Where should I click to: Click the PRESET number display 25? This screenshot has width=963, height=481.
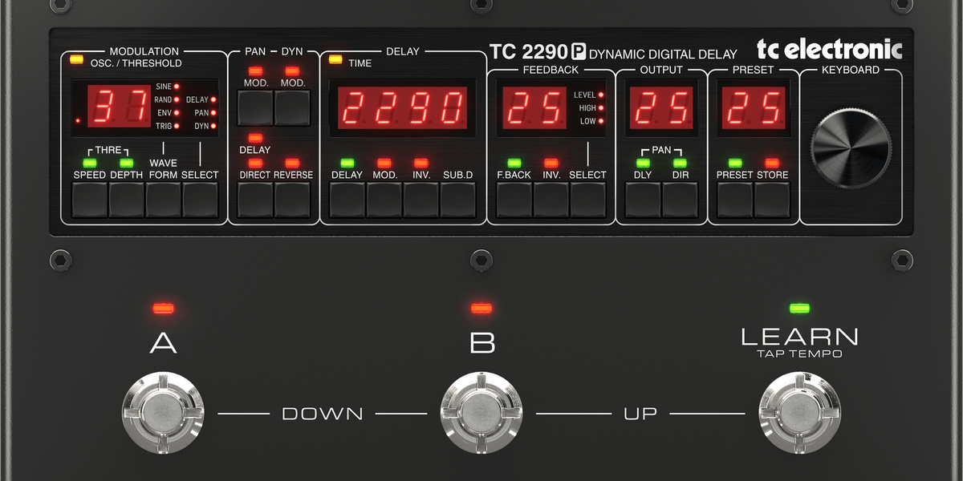(754, 108)
